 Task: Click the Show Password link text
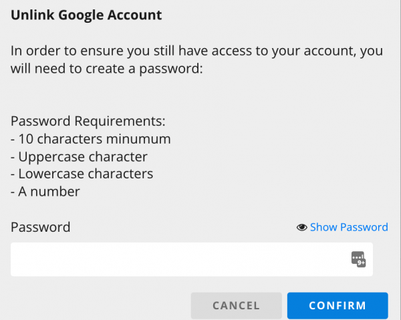click(x=349, y=227)
